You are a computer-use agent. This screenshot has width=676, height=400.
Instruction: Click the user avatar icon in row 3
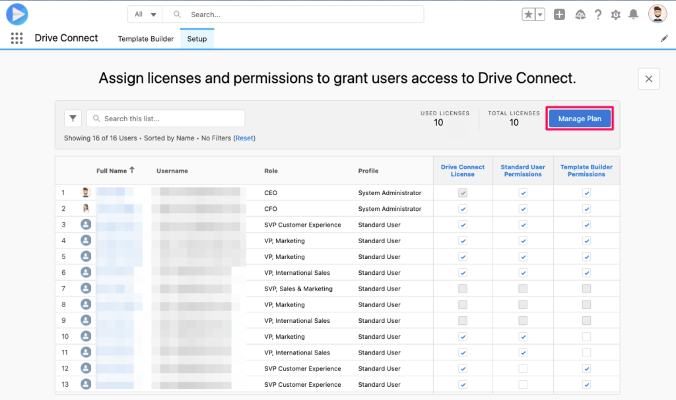[x=86, y=224]
